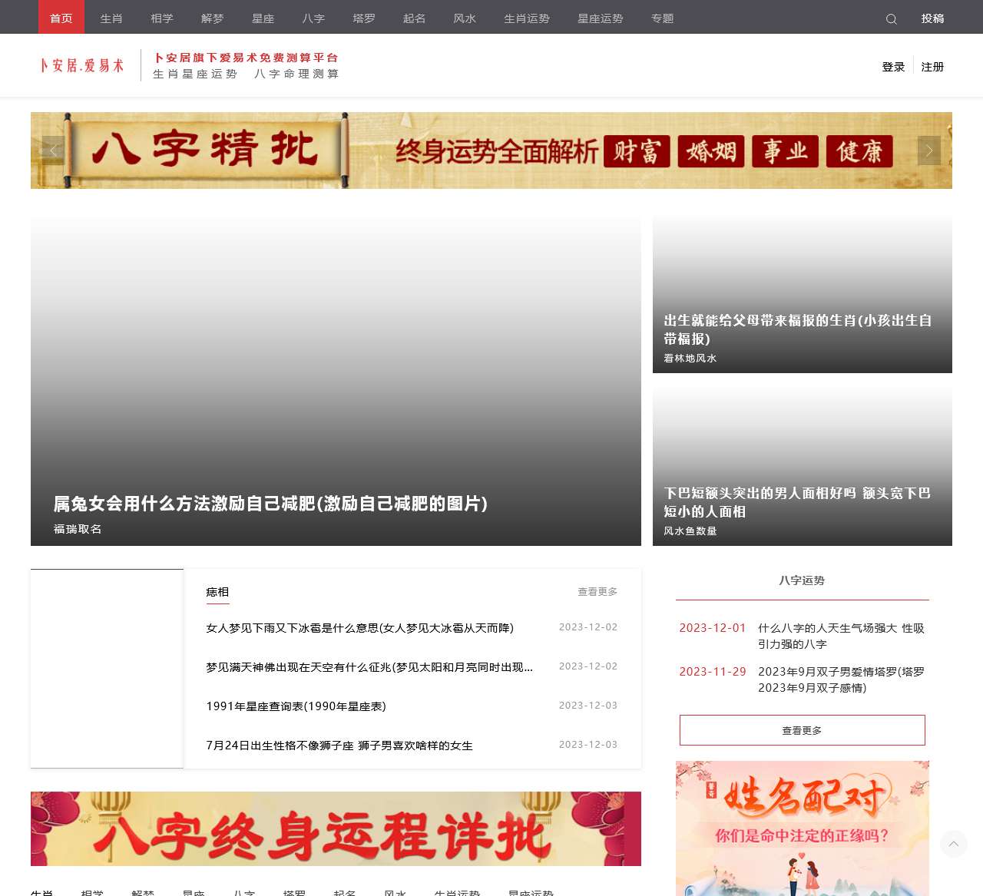Click the search magnifier icon
983x896 pixels.
[x=891, y=19]
